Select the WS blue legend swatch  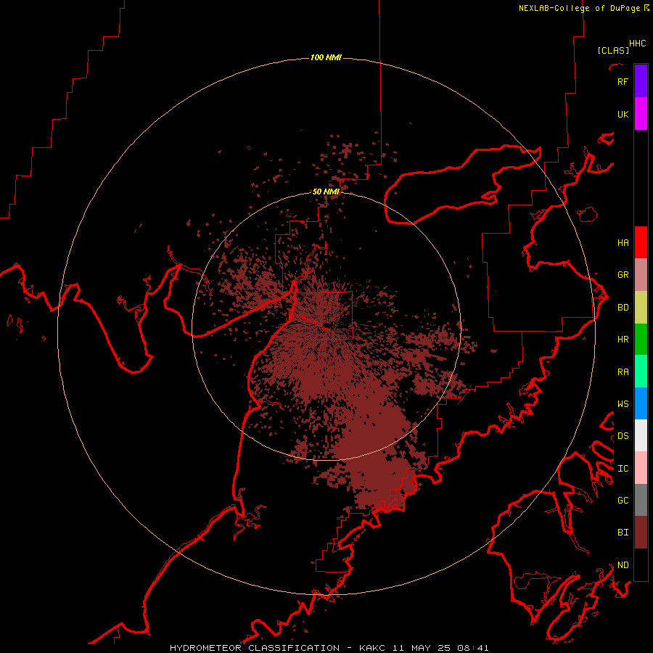click(641, 403)
